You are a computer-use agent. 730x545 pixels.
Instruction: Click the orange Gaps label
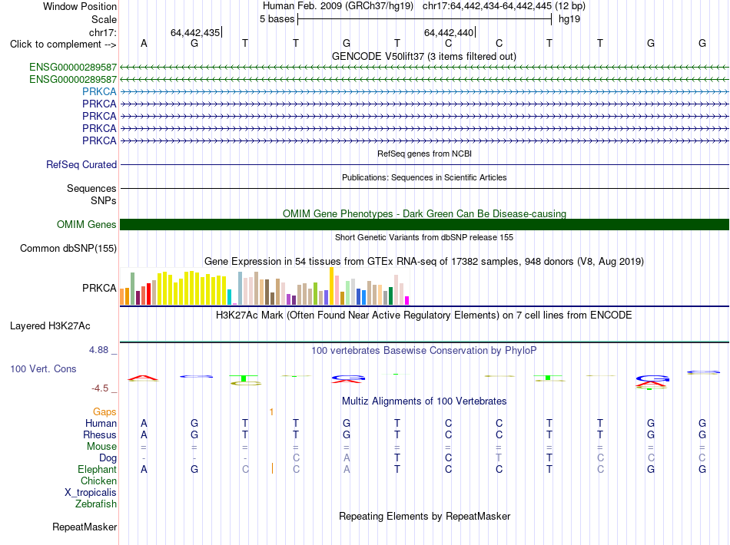click(105, 411)
